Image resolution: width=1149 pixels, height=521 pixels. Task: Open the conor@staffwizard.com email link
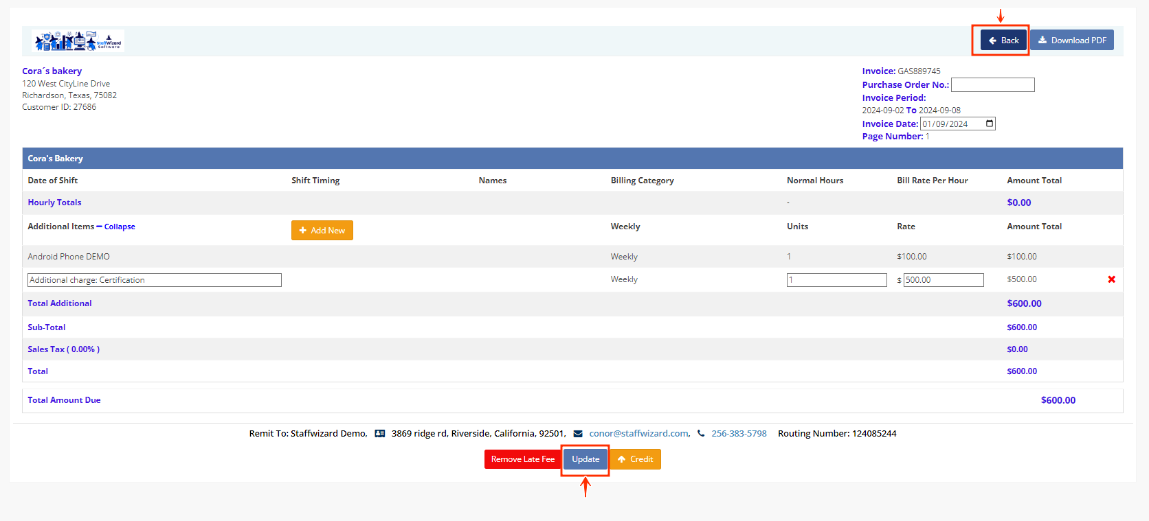[x=639, y=434]
